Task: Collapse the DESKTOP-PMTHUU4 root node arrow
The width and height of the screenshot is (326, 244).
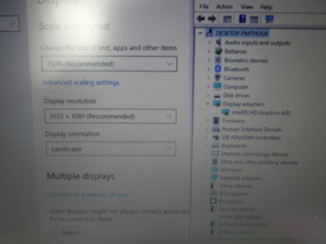Action: click(200, 33)
